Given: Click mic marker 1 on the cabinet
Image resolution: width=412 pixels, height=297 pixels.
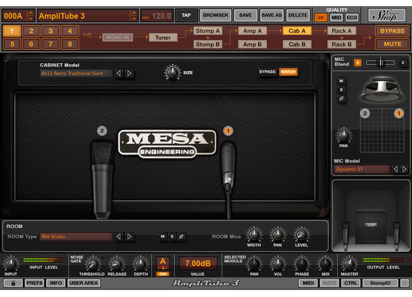Looking at the screenshot, I should [x=228, y=131].
